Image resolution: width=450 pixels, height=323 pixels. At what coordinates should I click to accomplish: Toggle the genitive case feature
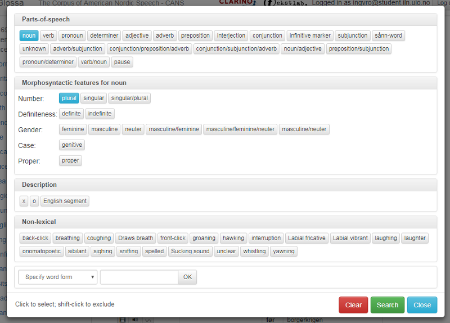click(72, 145)
